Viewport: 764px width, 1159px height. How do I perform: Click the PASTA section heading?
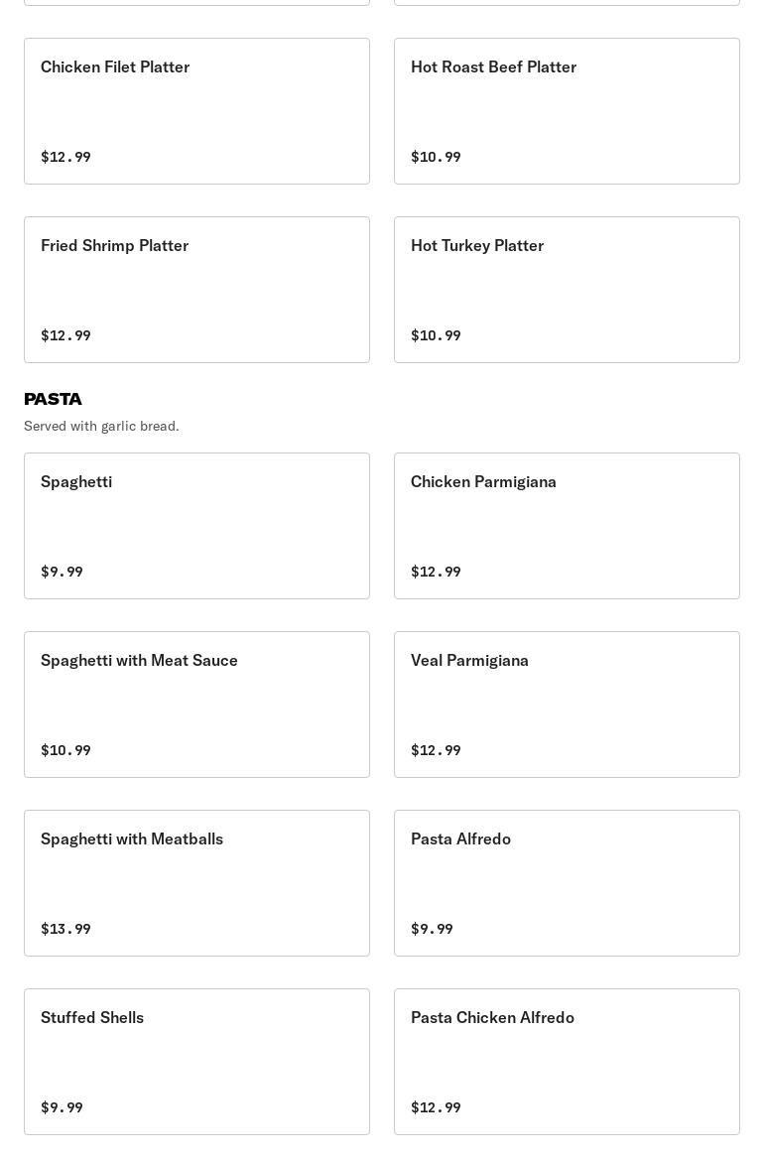(x=53, y=399)
